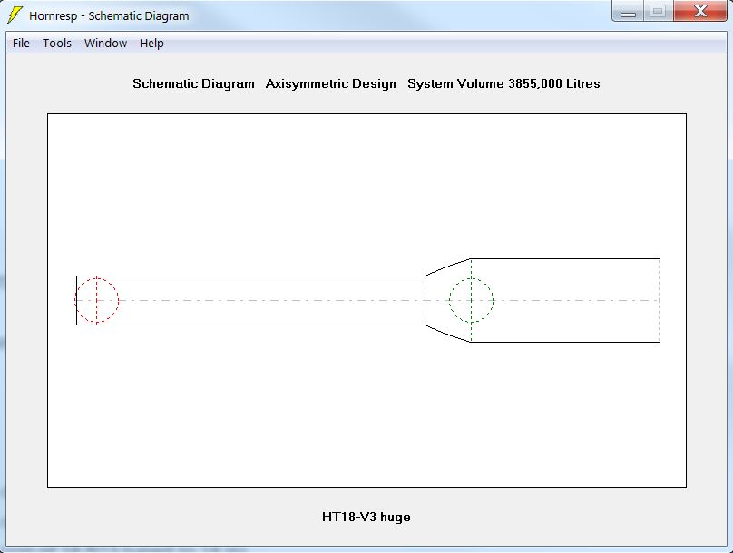The width and height of the screenshot is (733, 553).
Task: Open the File menu
Action: pos(21,43)
